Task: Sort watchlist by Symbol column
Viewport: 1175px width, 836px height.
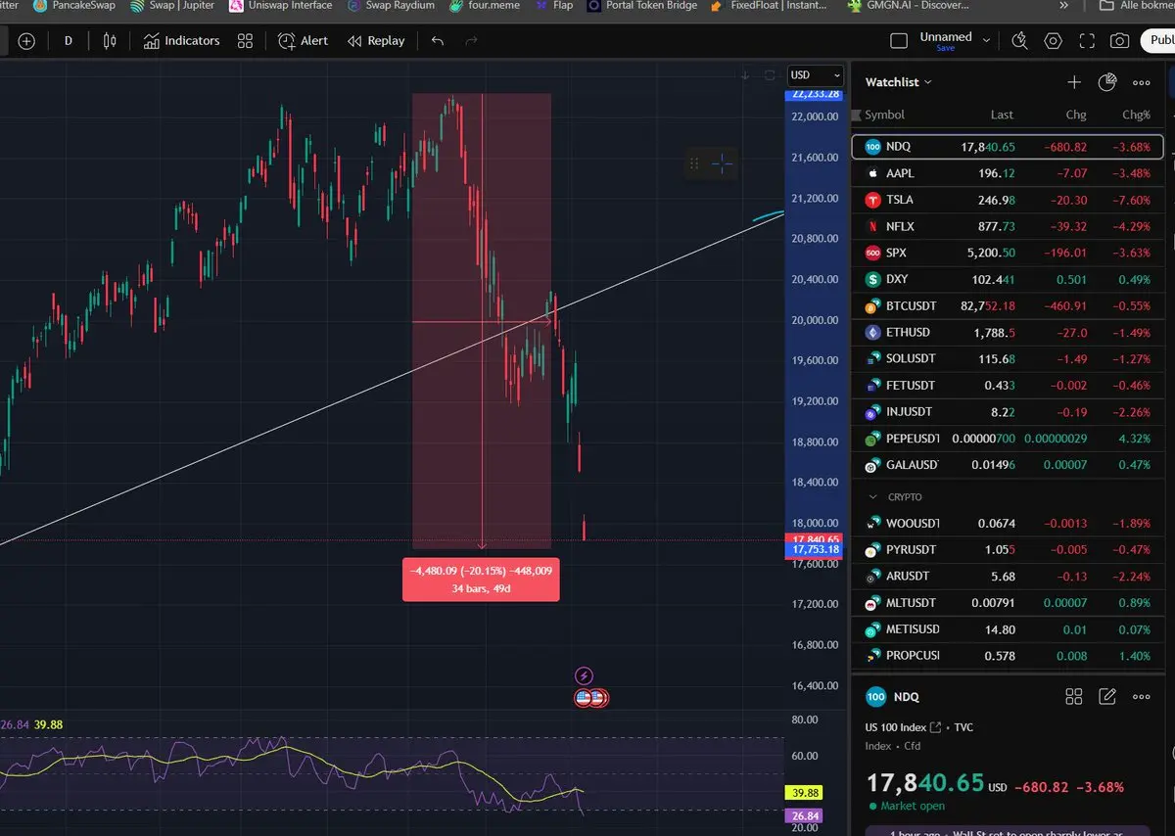Action: (884, 115)
